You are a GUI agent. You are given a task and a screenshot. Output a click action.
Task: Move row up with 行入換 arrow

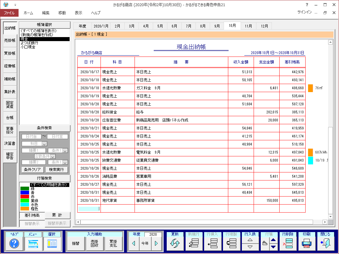point(250,240)
